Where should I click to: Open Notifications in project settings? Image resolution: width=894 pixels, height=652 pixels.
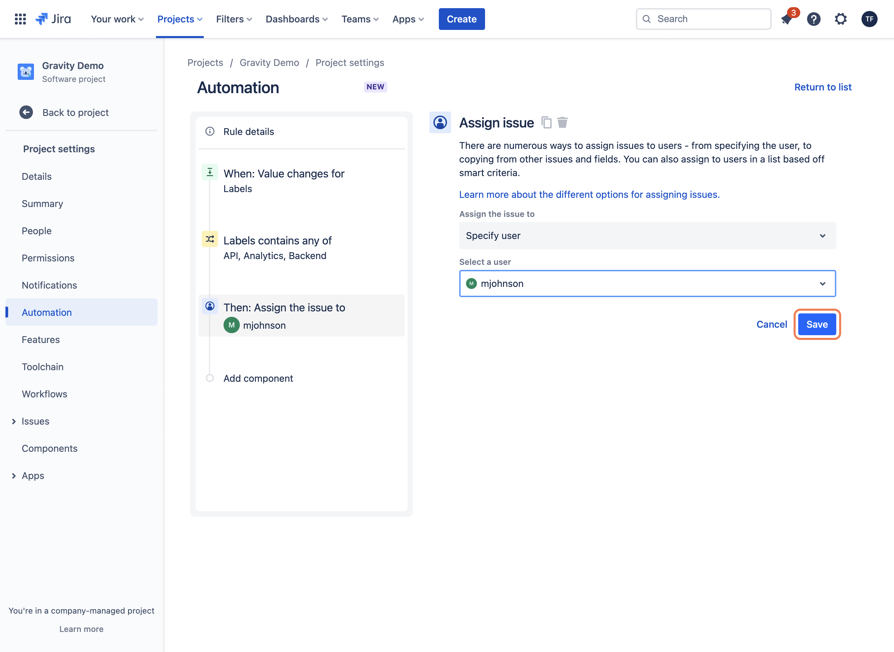pos(49,285)
